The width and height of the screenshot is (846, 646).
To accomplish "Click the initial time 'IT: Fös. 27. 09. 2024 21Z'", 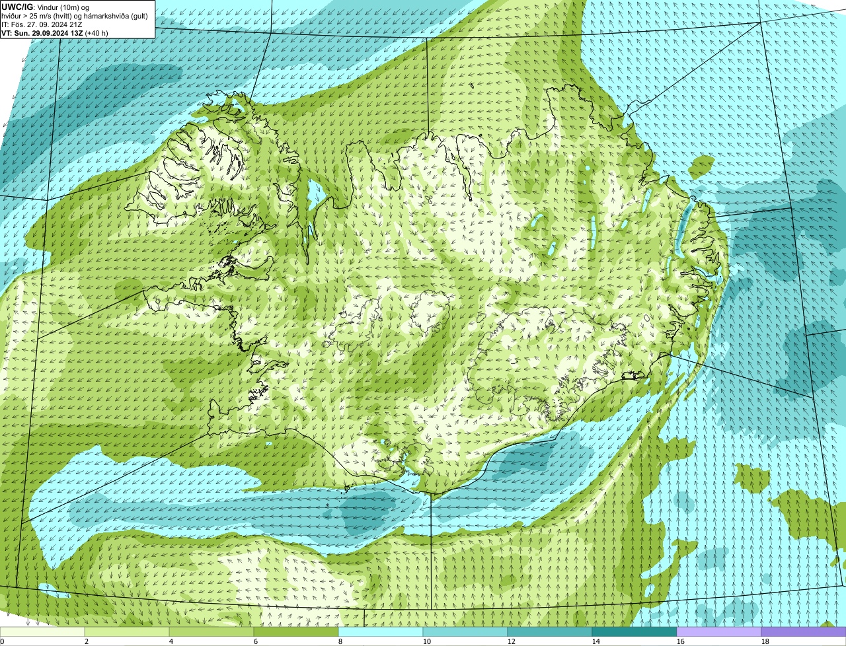I will point(42,24).
